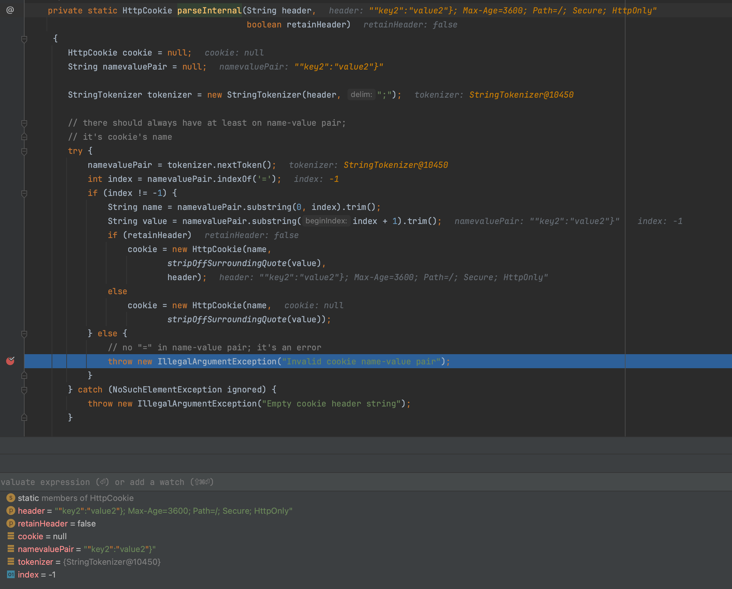Collapse the if (retainHeader) block fold marker
The image size is (732, 589).
click(24, 235)
